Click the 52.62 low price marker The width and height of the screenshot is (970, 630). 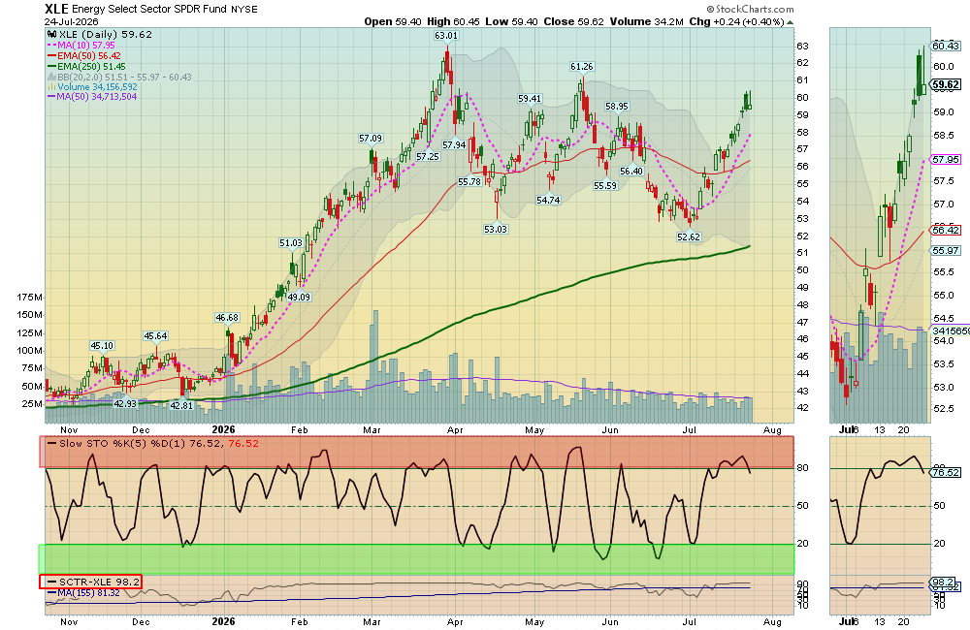[689, 236]
